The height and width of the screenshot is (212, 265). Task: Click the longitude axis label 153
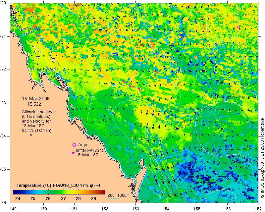pos(135,209)
